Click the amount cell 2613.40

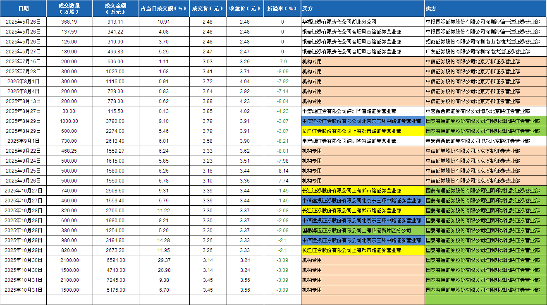(116, 141)
